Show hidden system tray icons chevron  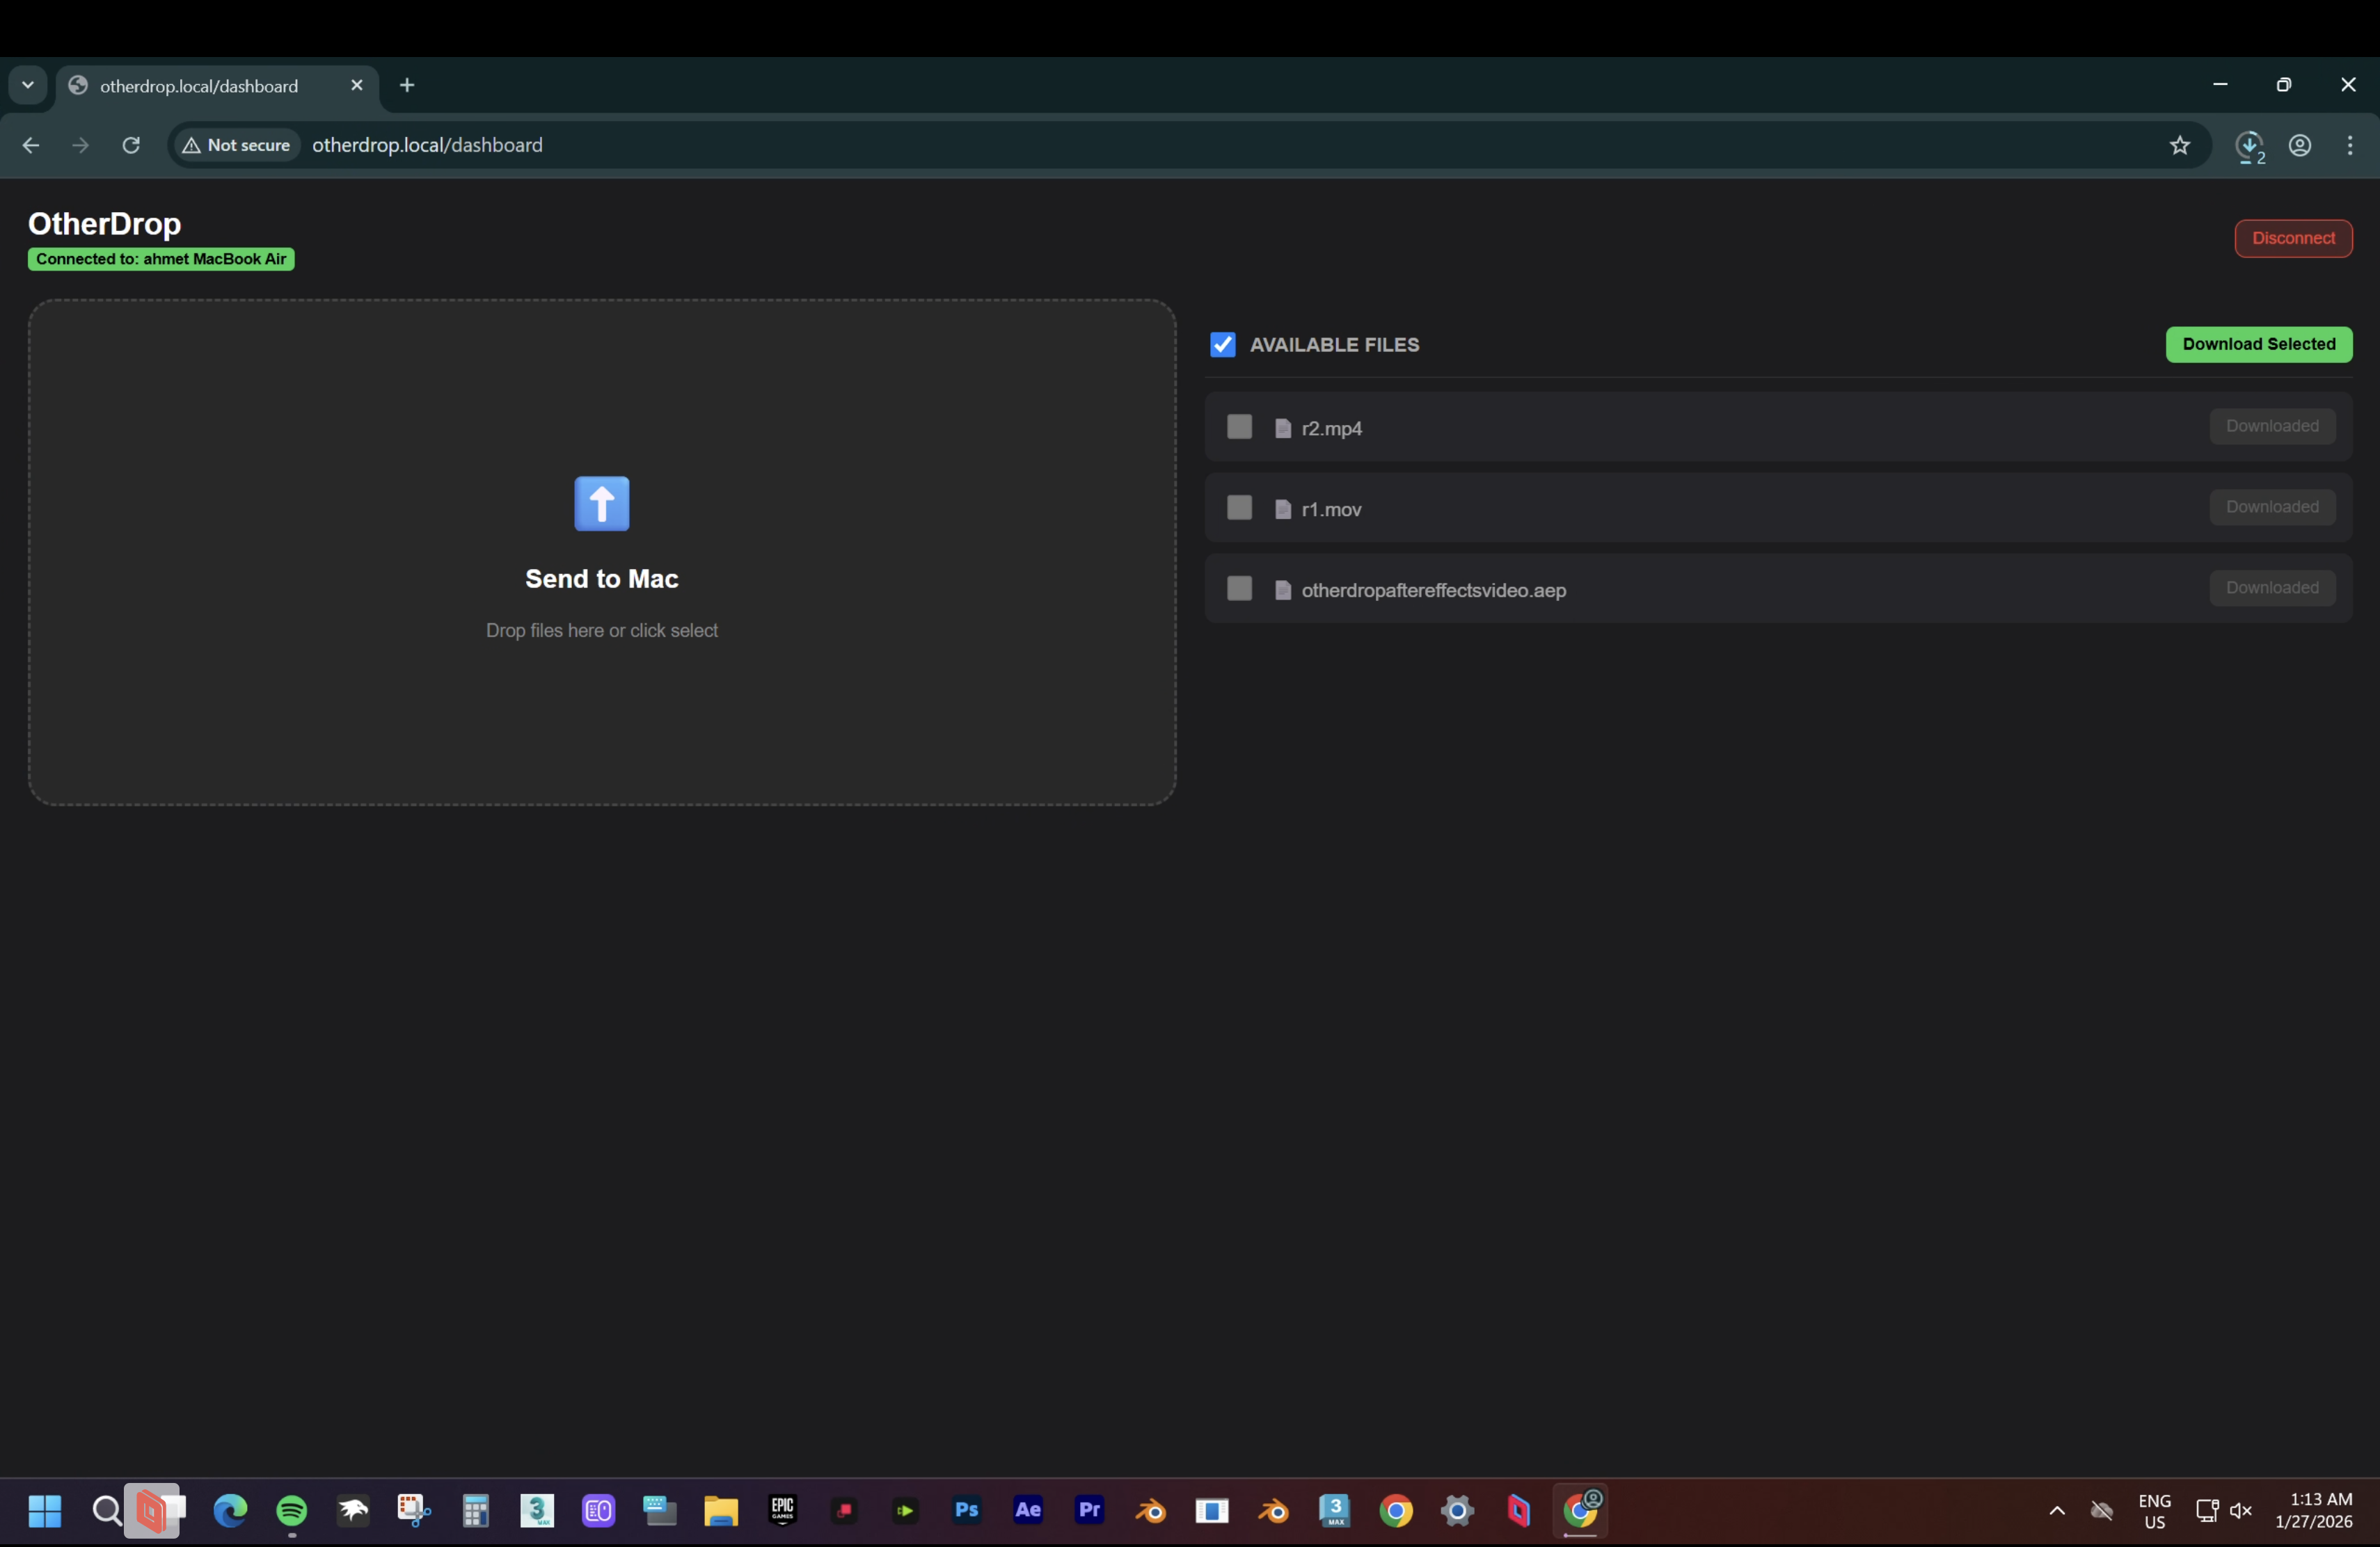[x=2057, y=1510]
